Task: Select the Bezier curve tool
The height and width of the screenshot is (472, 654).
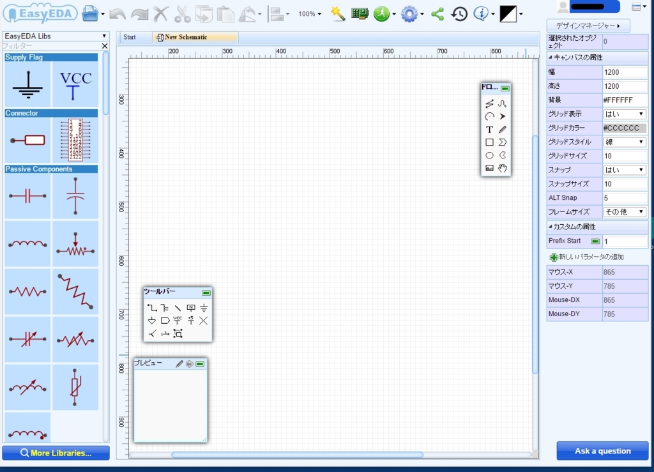Action: [x=502, y=103]
